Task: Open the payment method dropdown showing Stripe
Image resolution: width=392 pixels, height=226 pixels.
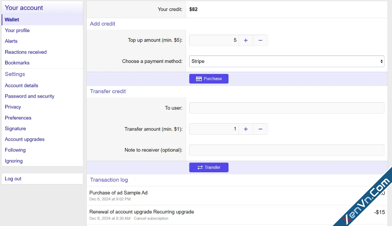Action: [286, 61]
